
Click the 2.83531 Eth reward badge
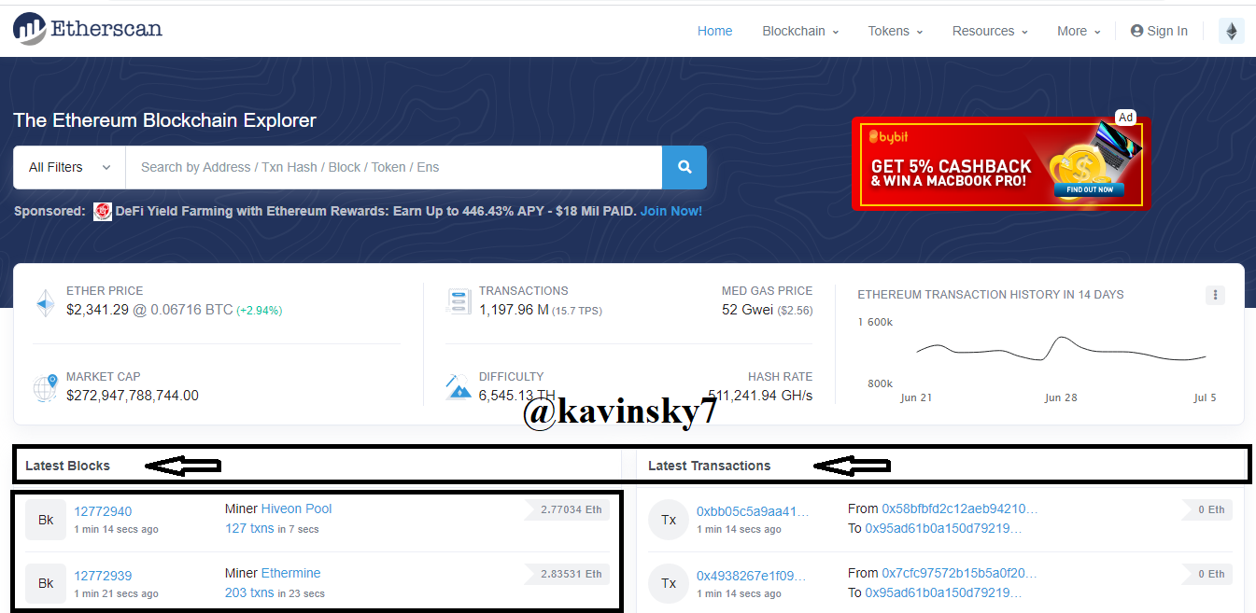click(x=569, y=574)
